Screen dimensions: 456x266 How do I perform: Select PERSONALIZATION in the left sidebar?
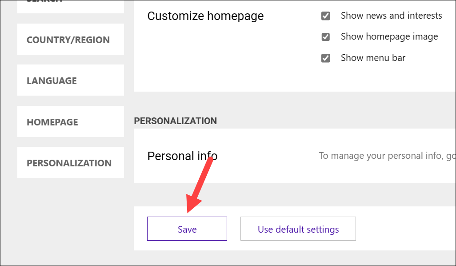[71, 162]
